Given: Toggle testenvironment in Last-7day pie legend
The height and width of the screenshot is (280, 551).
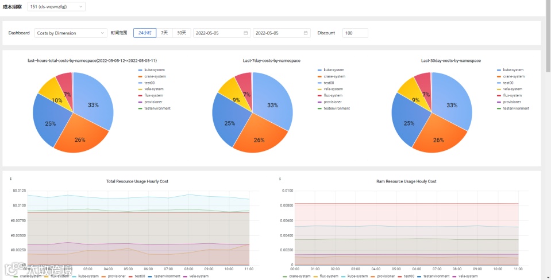Looking at the screenshot, I should tap(333, 108).
